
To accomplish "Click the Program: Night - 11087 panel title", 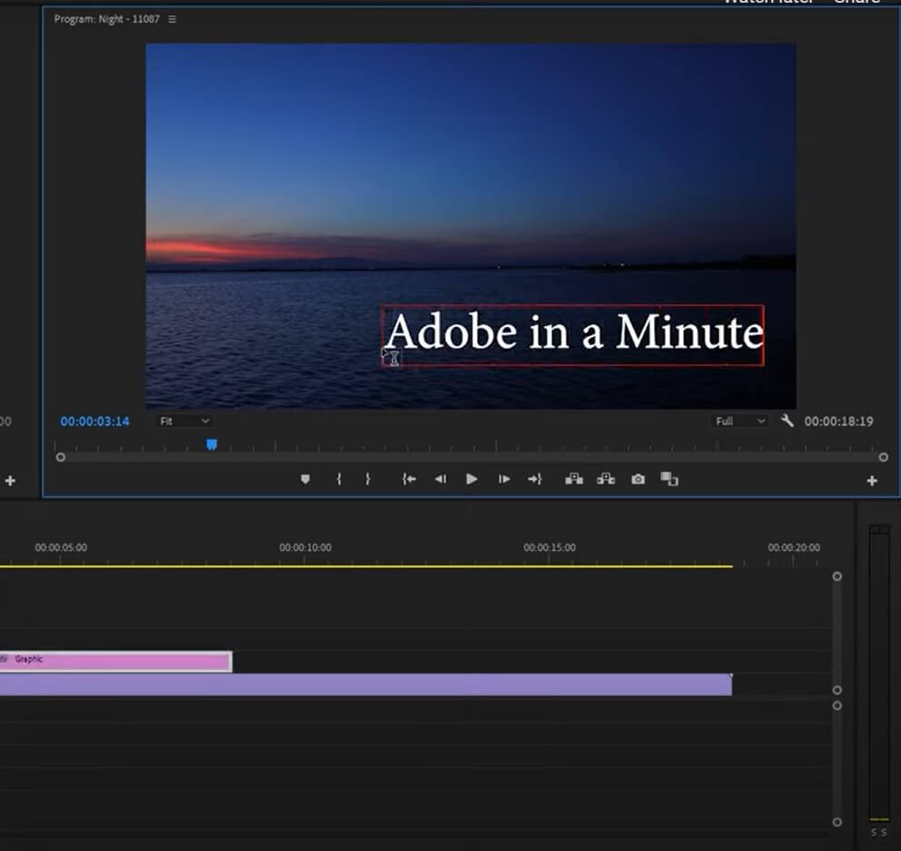I will [107, 19].
